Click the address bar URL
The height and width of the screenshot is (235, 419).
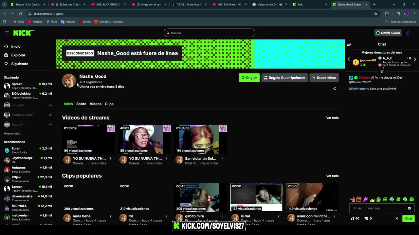pyautogui.click(x=49, y=14)
